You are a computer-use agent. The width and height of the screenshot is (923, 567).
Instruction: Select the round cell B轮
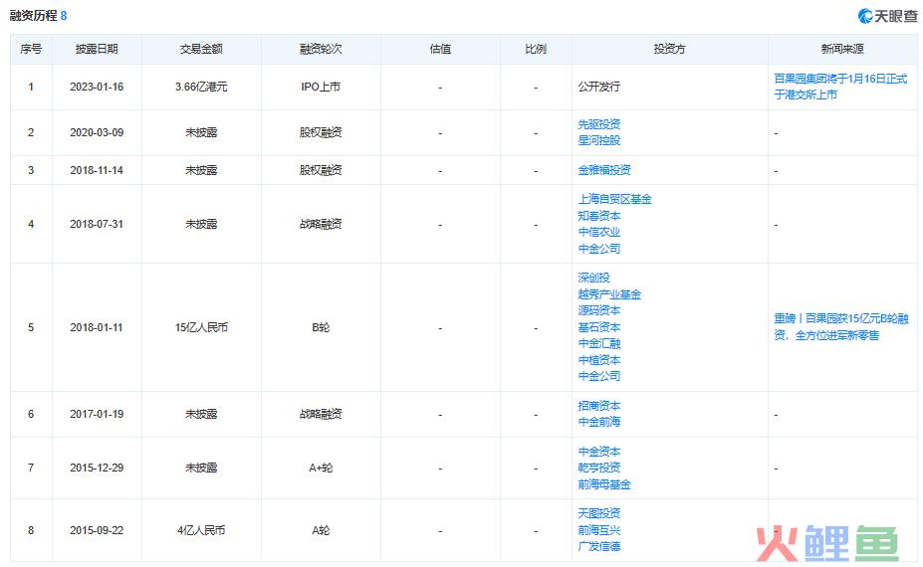pyautogui.click(x=321, y=327)
